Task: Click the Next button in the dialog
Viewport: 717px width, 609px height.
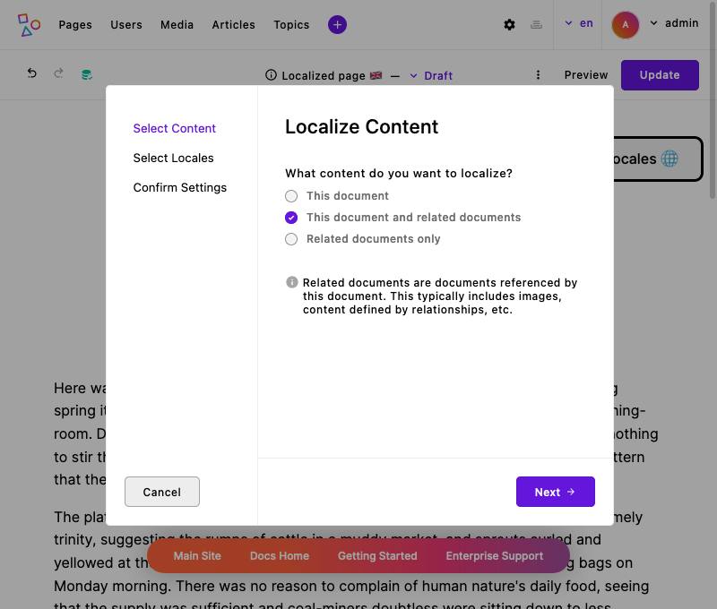Action: (555, 491)
